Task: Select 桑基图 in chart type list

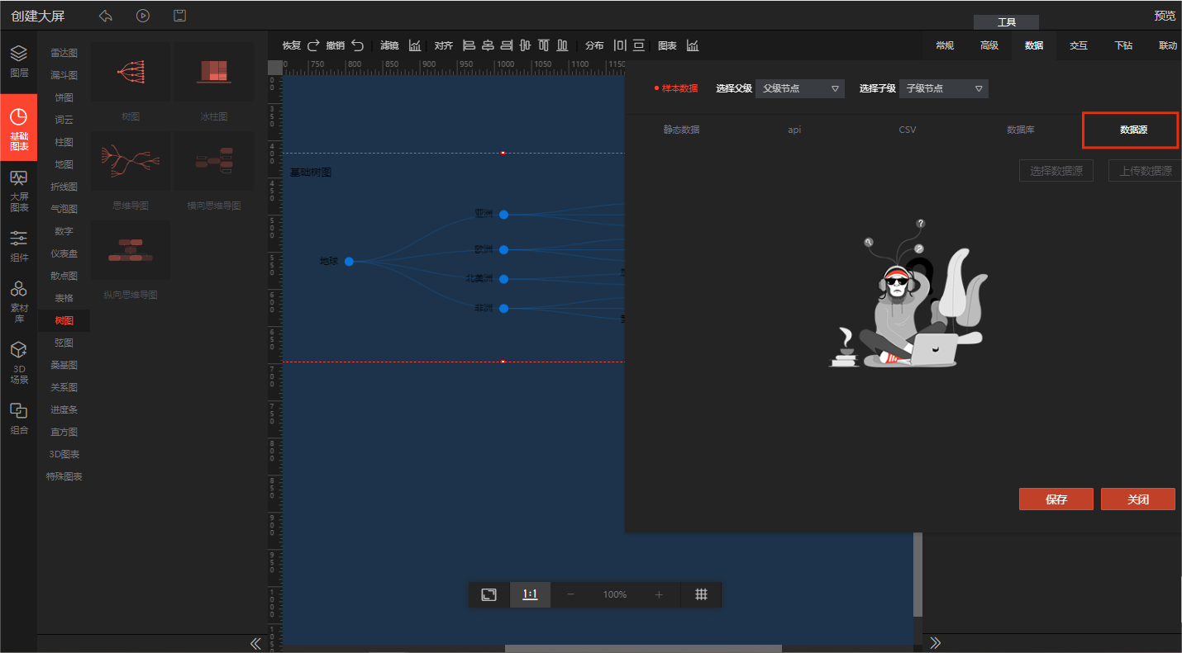Action: tap(64, 365)
